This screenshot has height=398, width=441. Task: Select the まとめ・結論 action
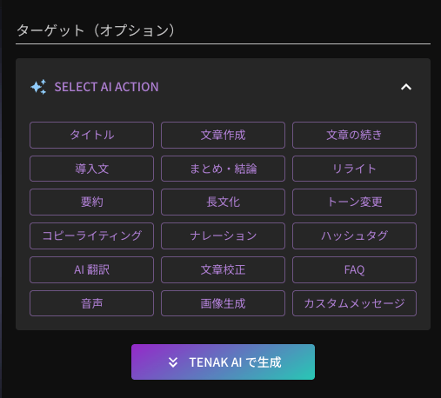pos(223,169)
